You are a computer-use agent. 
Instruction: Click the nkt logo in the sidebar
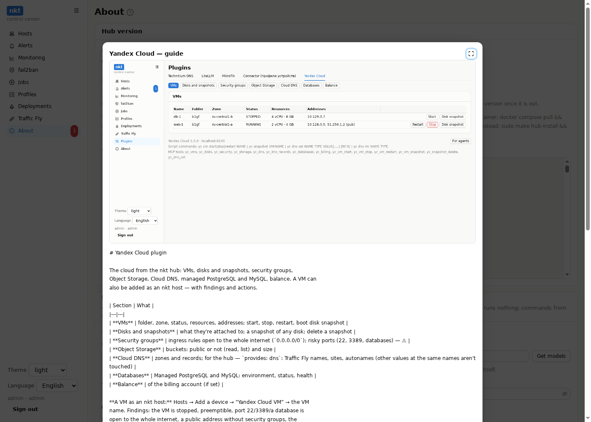pos(15,11)
